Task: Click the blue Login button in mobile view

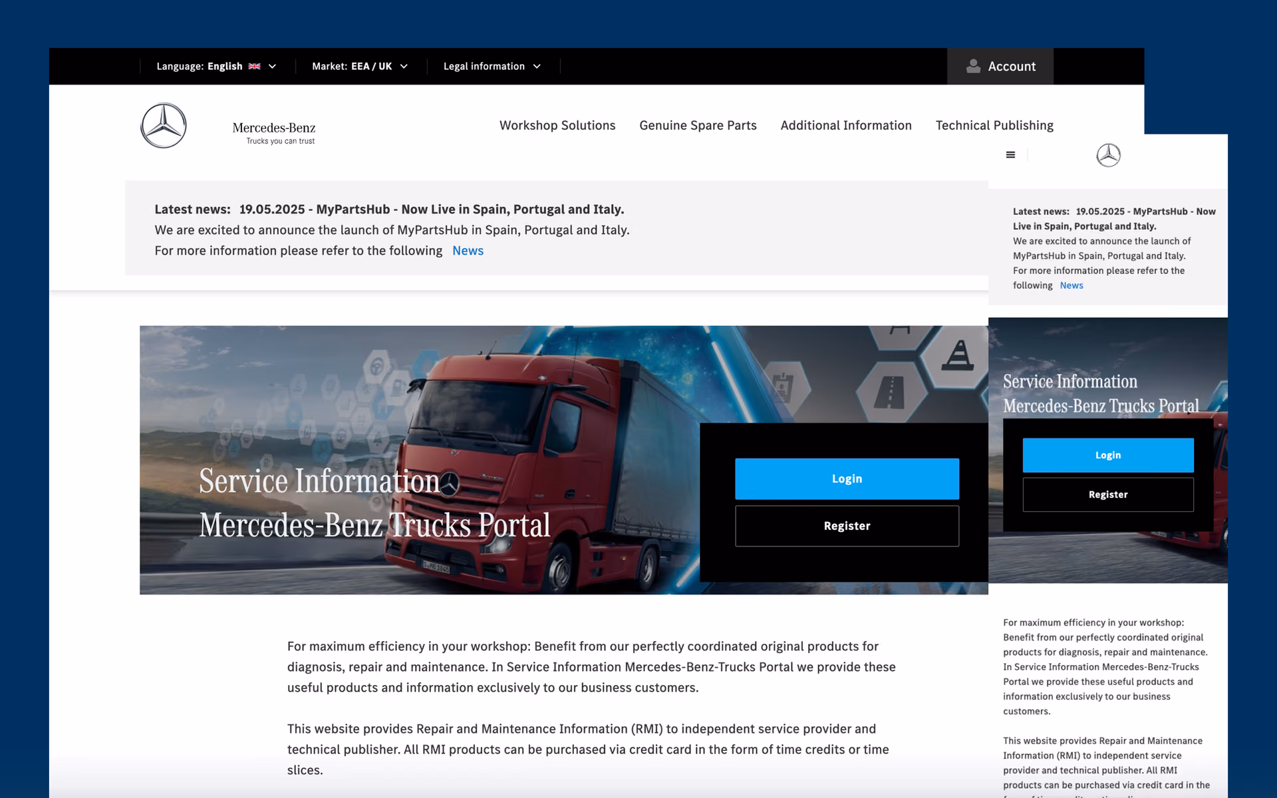Action: coord(1108,456)
